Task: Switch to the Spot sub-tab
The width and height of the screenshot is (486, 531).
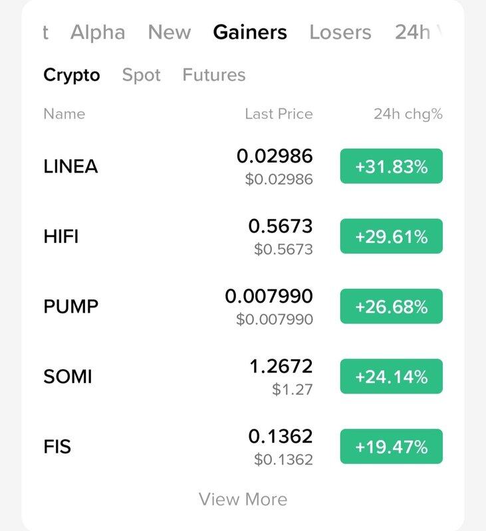Action: (141, 75)
